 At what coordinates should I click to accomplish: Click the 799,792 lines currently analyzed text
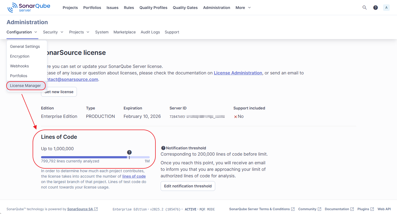[x=70, y=161]
